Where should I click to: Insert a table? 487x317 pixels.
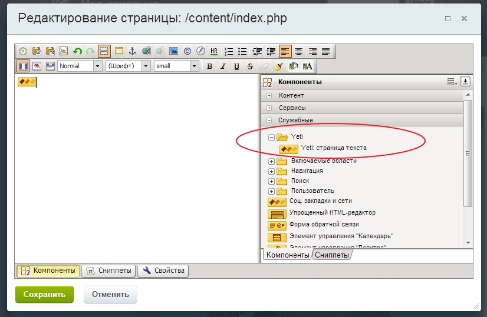click(x=119, y=51)
